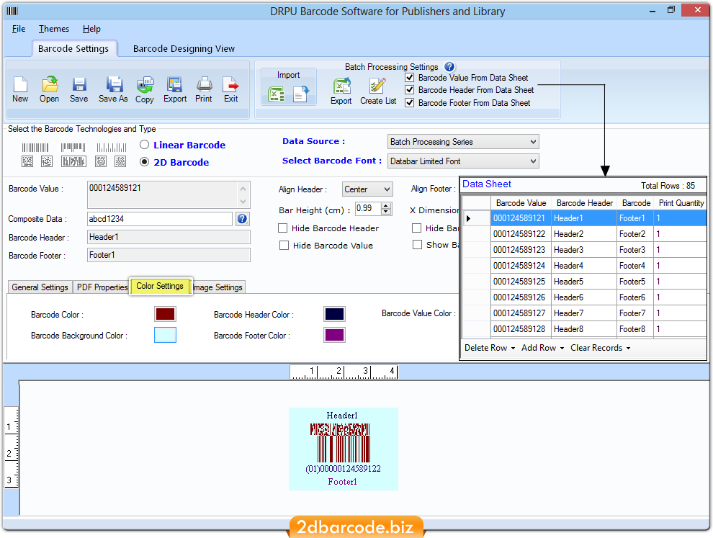
Task: Click the Exit icon
Action: (x=231, y=84)
